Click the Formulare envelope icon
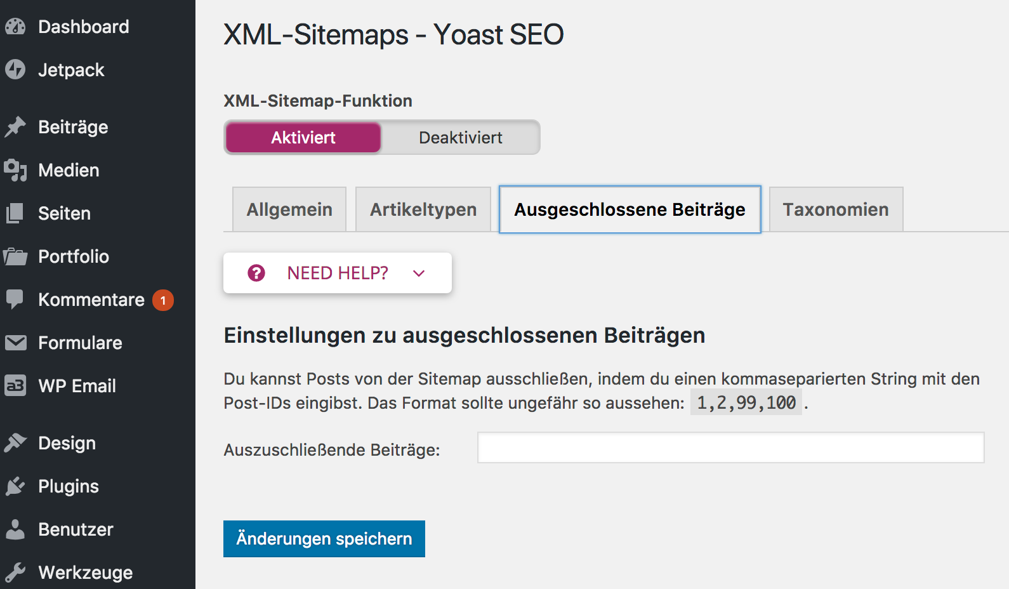Image resolution: width=1009 pixels, height=589 pixels. pyautogui.click(x=15, y=343)
